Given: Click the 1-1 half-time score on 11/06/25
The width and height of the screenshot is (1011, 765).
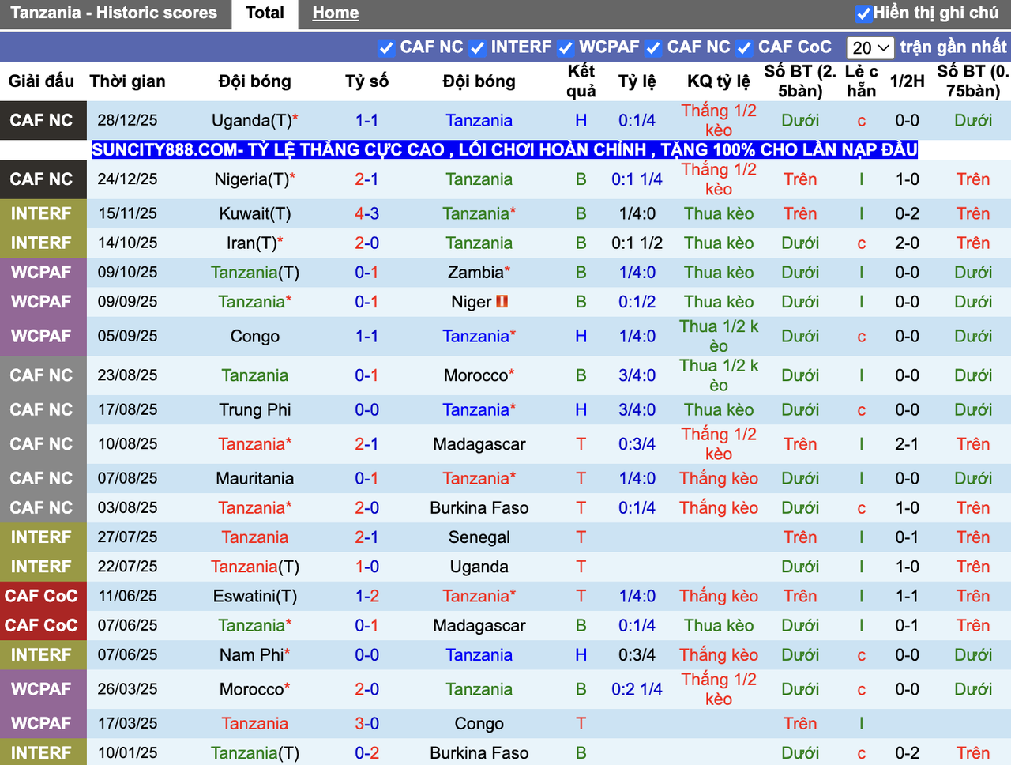Looking at the screenshot, I should tap(907, 596).
